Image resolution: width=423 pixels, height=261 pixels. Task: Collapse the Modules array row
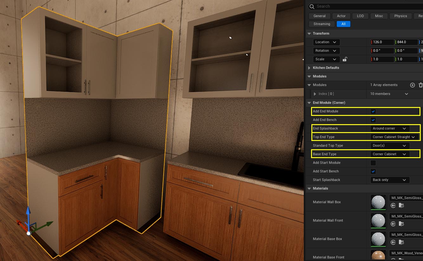(x=309, y=85)
